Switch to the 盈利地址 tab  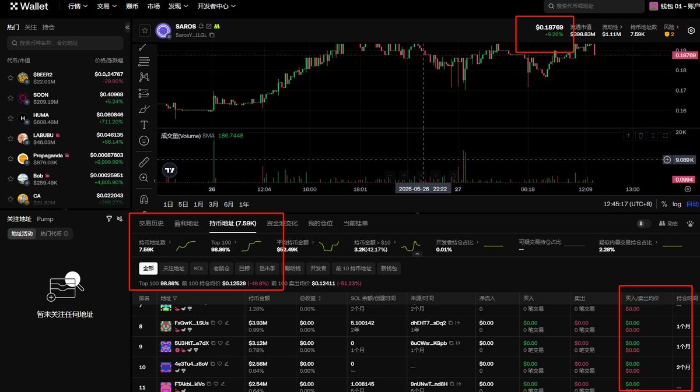pyautogui.click(x=187, y=223)
